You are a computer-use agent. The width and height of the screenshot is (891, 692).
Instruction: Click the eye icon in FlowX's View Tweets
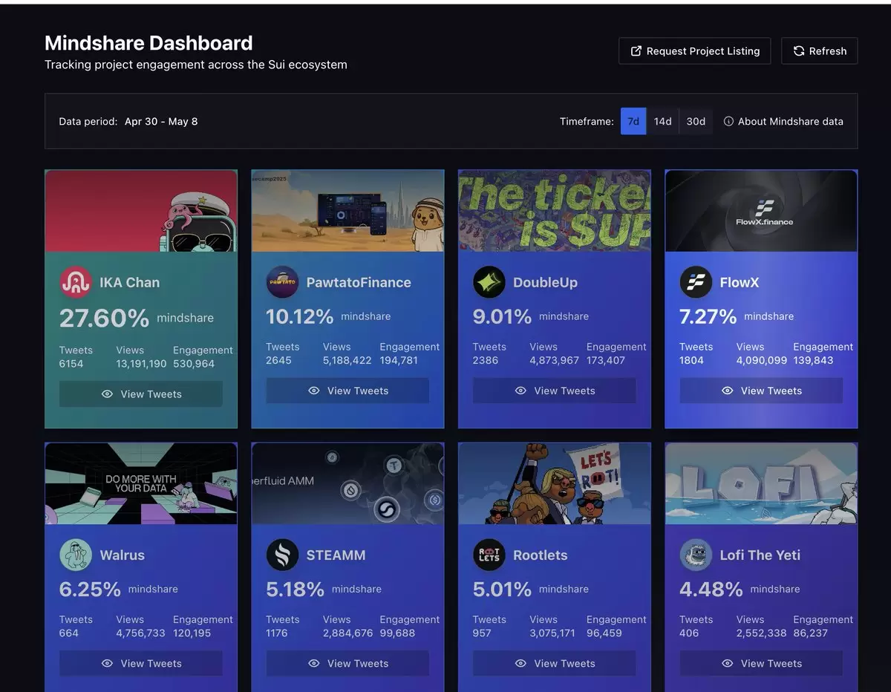727,391
